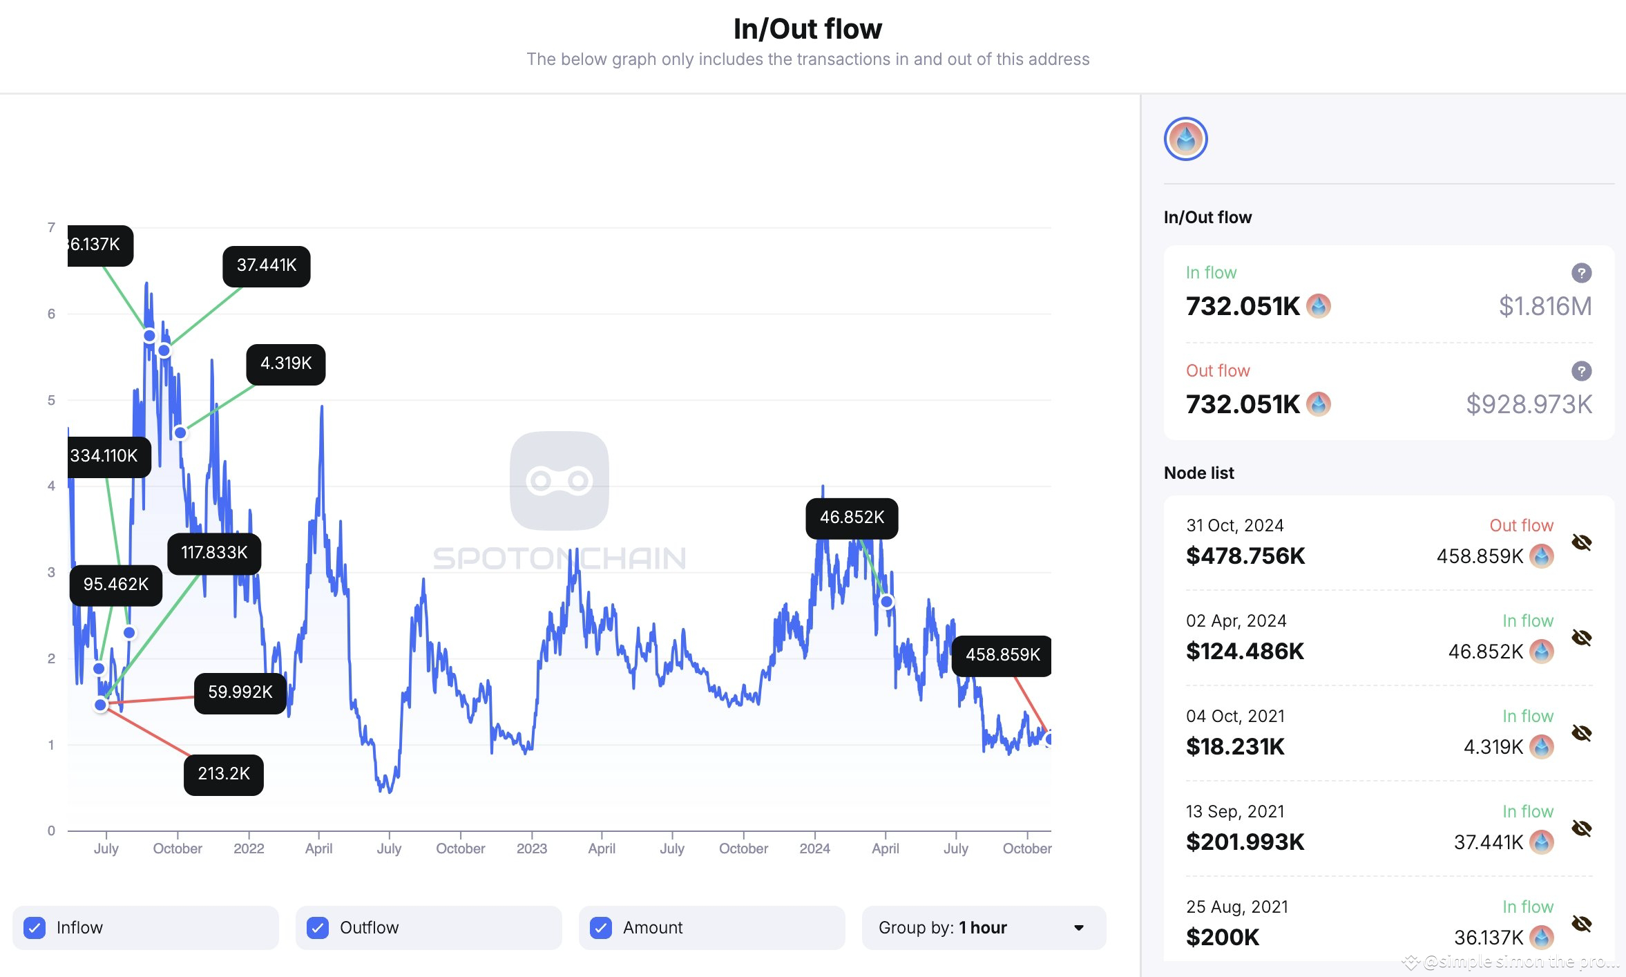
Task: Click the token icon beside Out flow 732.051K
Action: coord(1319,404)
